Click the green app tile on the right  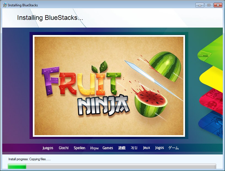(x=212, y=52)
